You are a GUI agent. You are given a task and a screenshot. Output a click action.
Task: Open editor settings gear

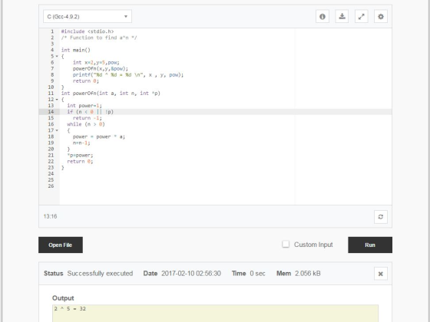coord(381,17)
